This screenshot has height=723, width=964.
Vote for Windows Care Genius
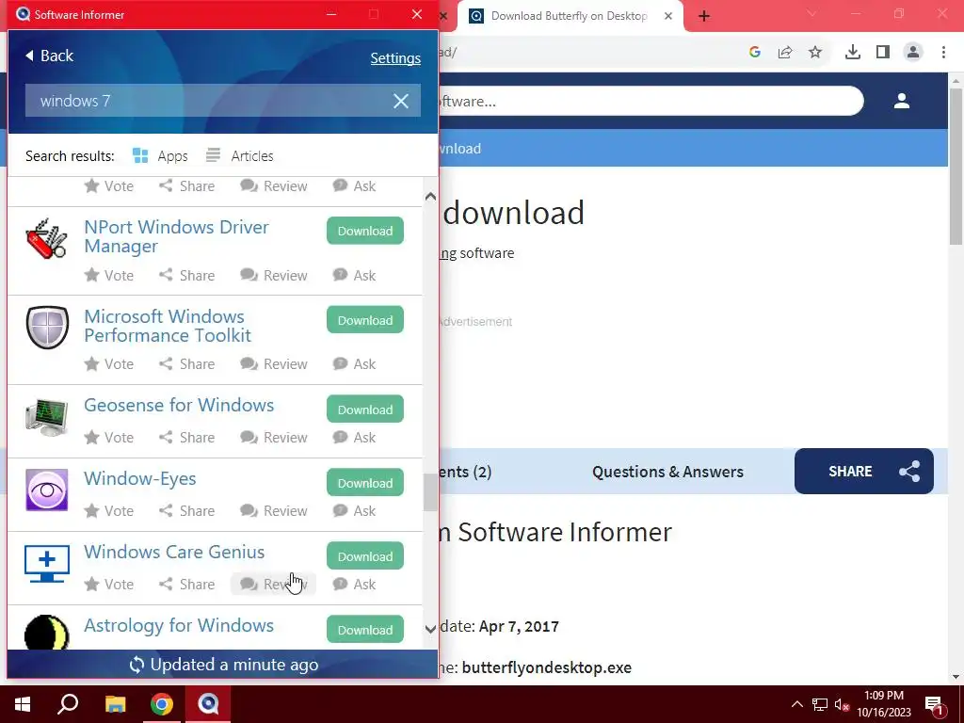pos(109,584)
